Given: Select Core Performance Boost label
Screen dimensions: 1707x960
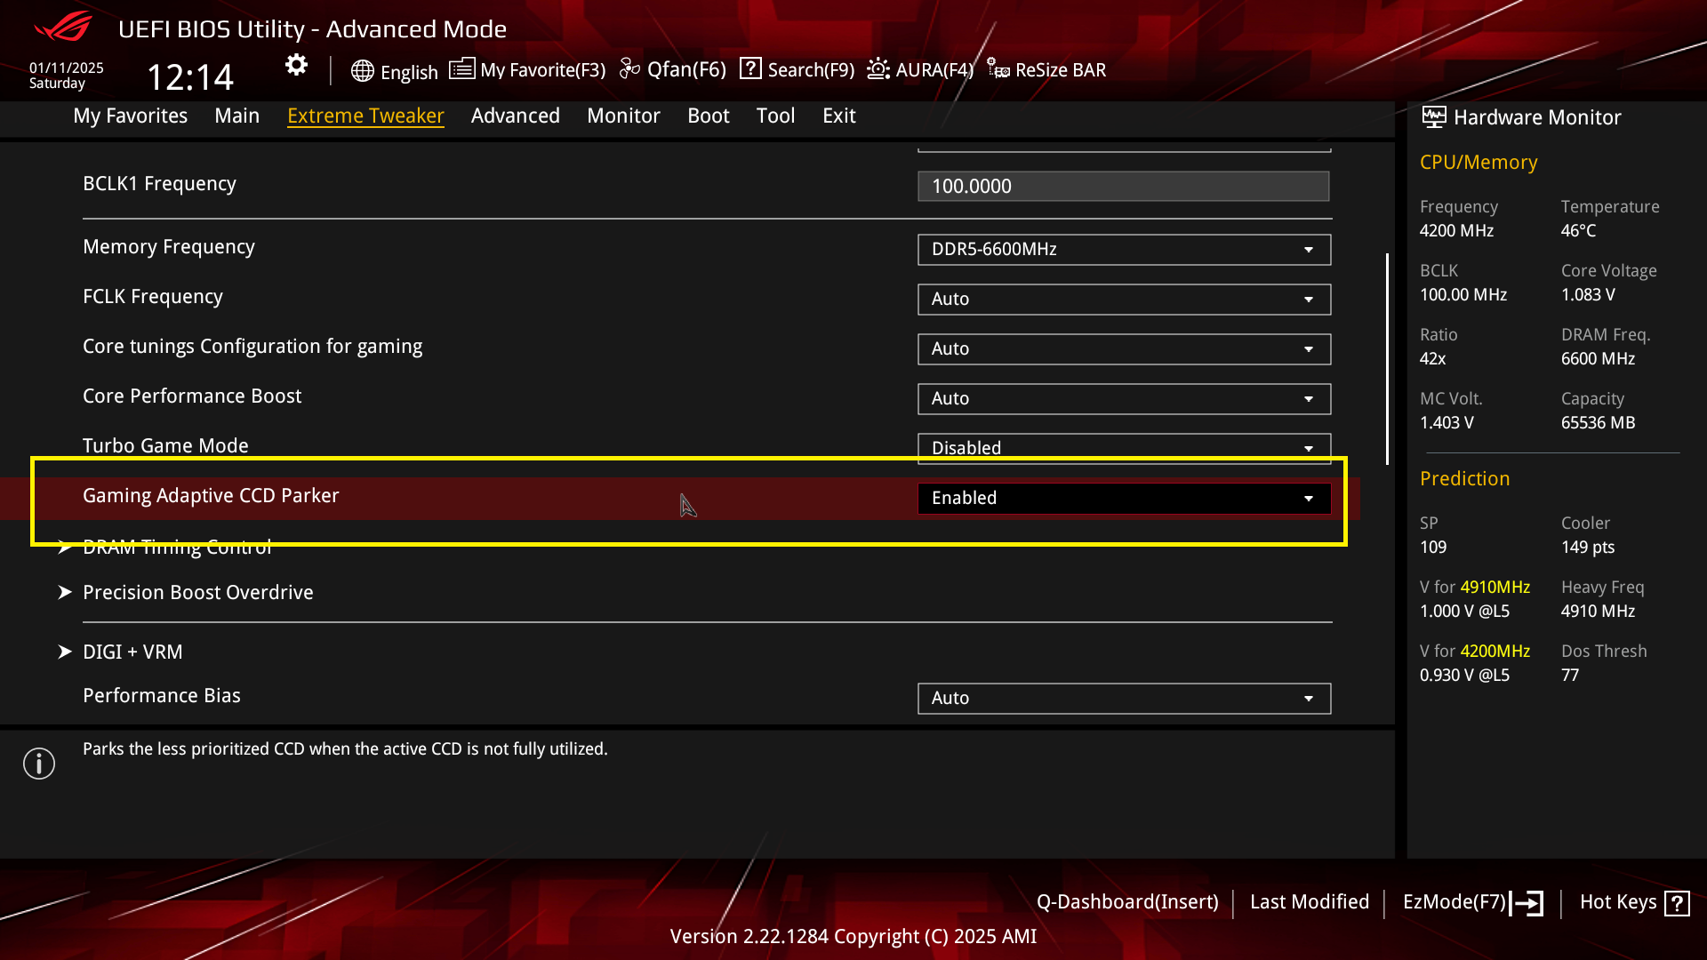Looking at the screenshot, I should point(192,396).
